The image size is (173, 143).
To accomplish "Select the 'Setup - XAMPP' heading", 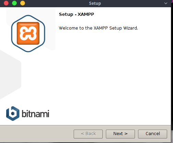I will point(76,14).
